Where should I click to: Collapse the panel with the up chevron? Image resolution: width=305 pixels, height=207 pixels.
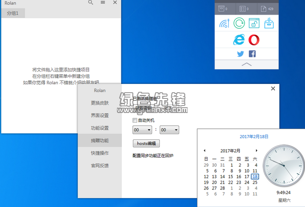pyautogui.click(x=247, y=64)
